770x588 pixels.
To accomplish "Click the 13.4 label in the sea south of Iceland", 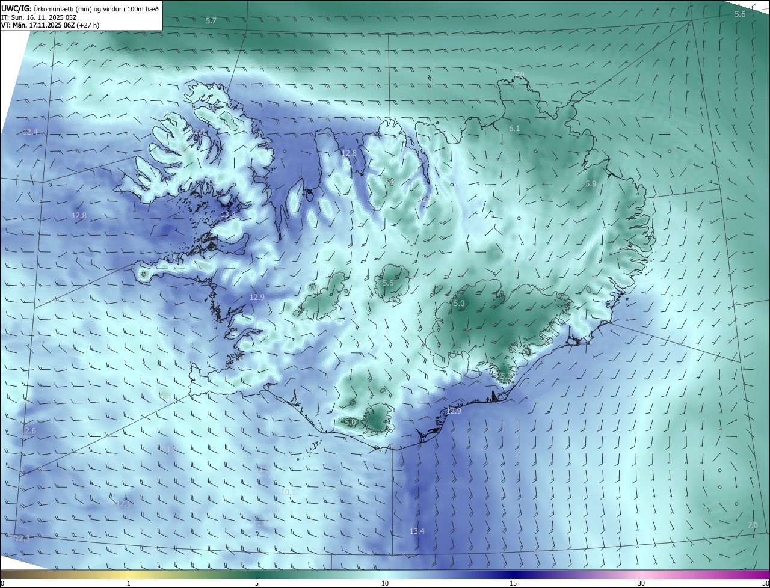I will coord(417,531).
